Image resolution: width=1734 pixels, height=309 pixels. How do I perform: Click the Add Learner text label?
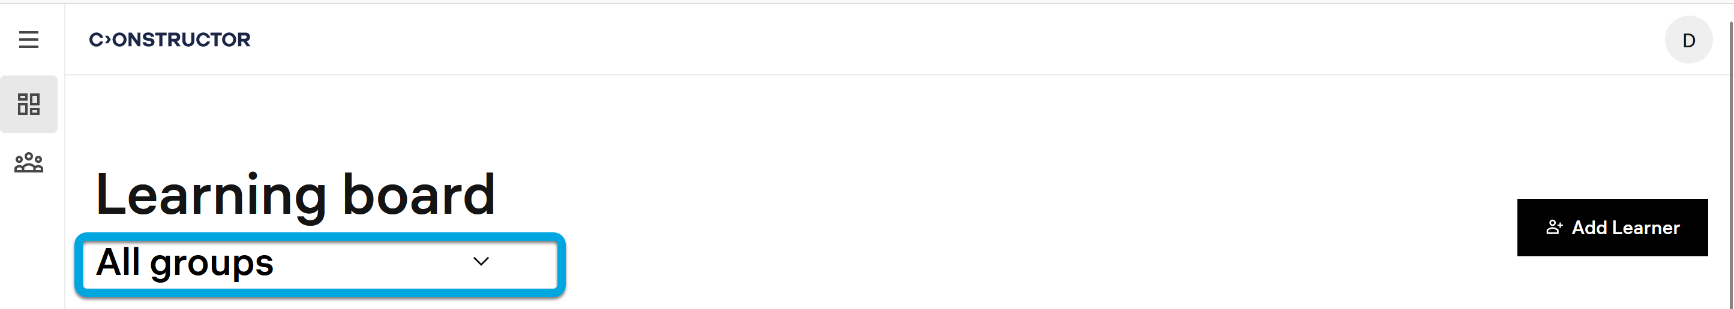pos(1625,228)
